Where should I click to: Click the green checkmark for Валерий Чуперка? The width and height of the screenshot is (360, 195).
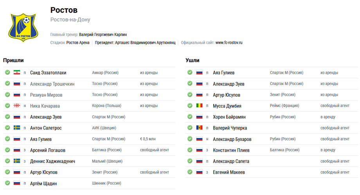[190, 128]
